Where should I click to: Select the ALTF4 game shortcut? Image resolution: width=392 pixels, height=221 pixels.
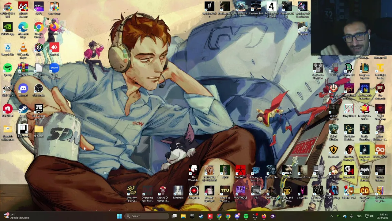click(x=334, y=70)
